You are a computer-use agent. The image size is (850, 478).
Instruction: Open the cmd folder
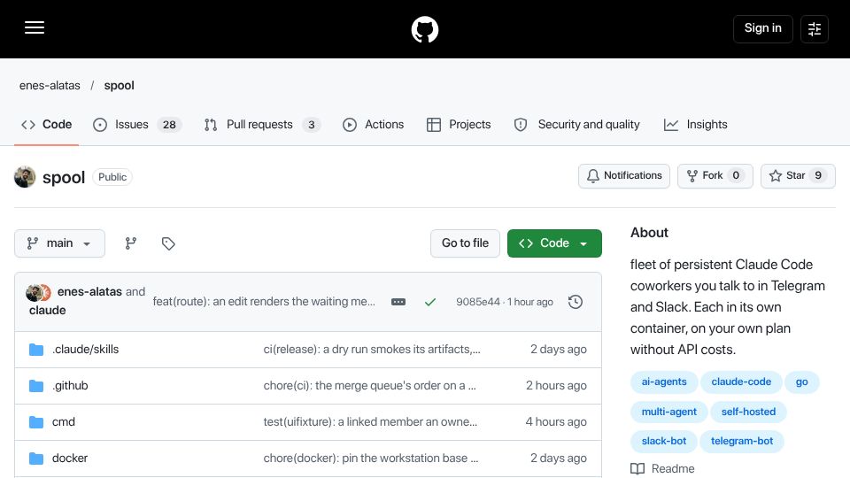(x=64, y=422)
